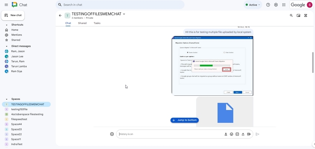Open the settings gear icon
The width and height of the screenshot is (315, 149).
[276, 5]
